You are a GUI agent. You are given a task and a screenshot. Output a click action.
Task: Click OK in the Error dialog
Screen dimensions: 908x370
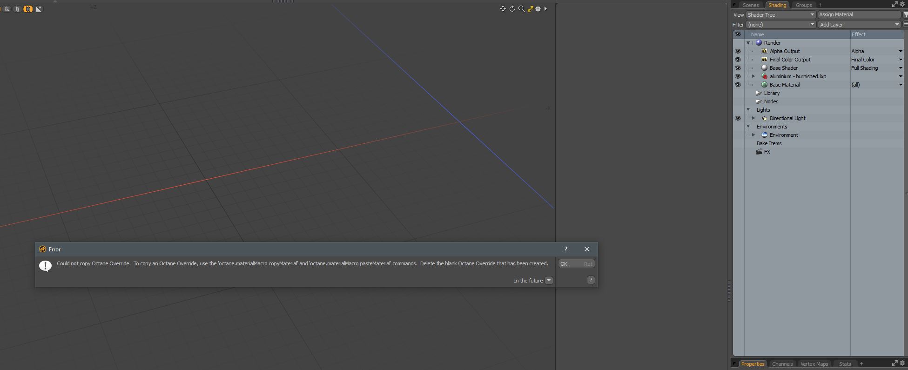point(577,264)
